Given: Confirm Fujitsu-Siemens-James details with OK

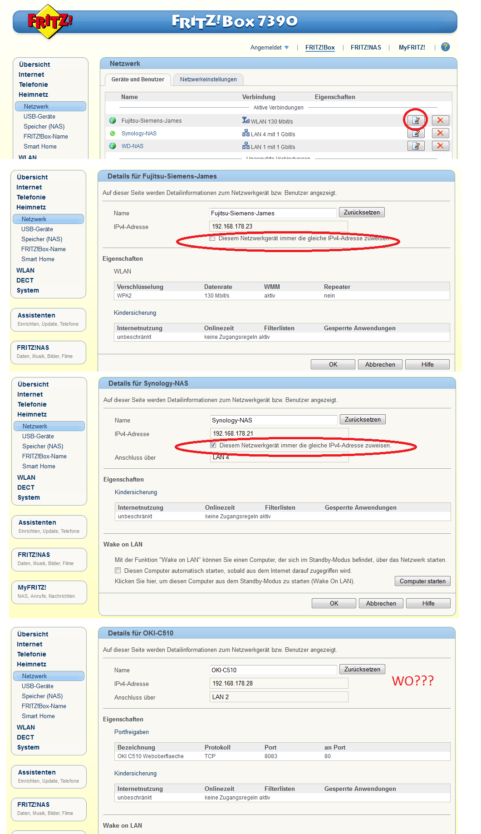Looking at the screenshot, I should (333, 364).
